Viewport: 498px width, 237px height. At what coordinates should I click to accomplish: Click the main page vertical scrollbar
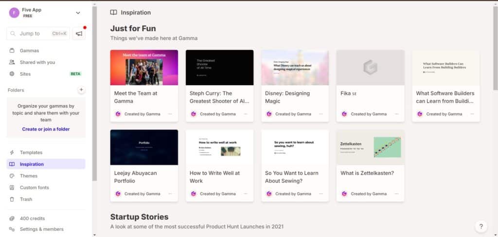click(x=496, y=48)
